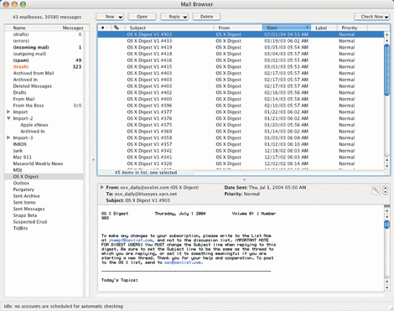Viewport: 394px width, 311px height.
Task: Expand the Import mailbox folder
Action: coord(8,111)
